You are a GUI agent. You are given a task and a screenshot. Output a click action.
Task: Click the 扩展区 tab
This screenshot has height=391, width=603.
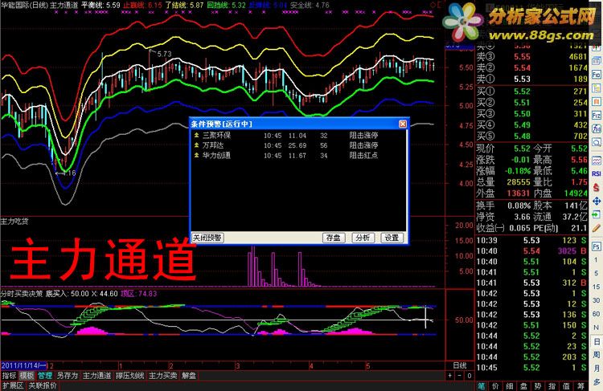(13, 385)
